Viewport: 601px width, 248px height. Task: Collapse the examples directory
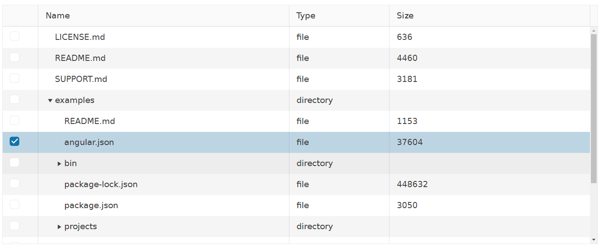pos(50,100)
